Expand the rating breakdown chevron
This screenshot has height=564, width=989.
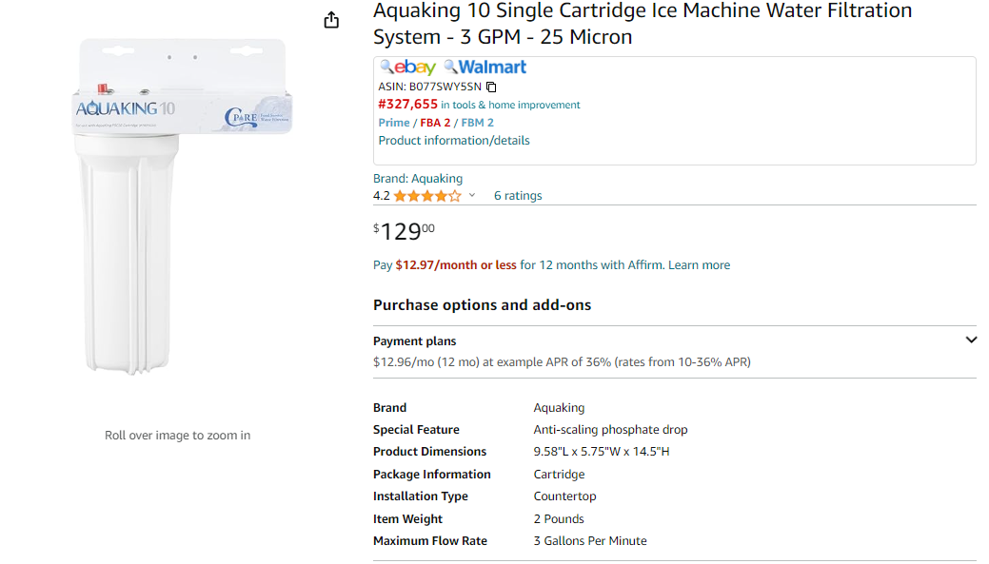[472, 195]
